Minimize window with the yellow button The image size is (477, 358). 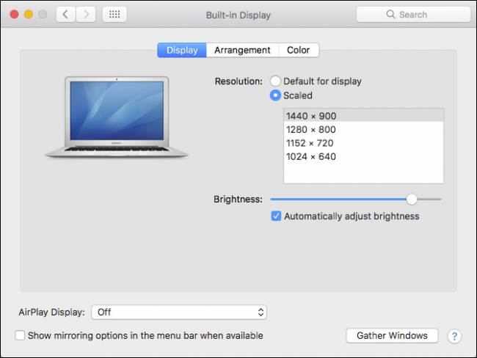pos(29,14)
